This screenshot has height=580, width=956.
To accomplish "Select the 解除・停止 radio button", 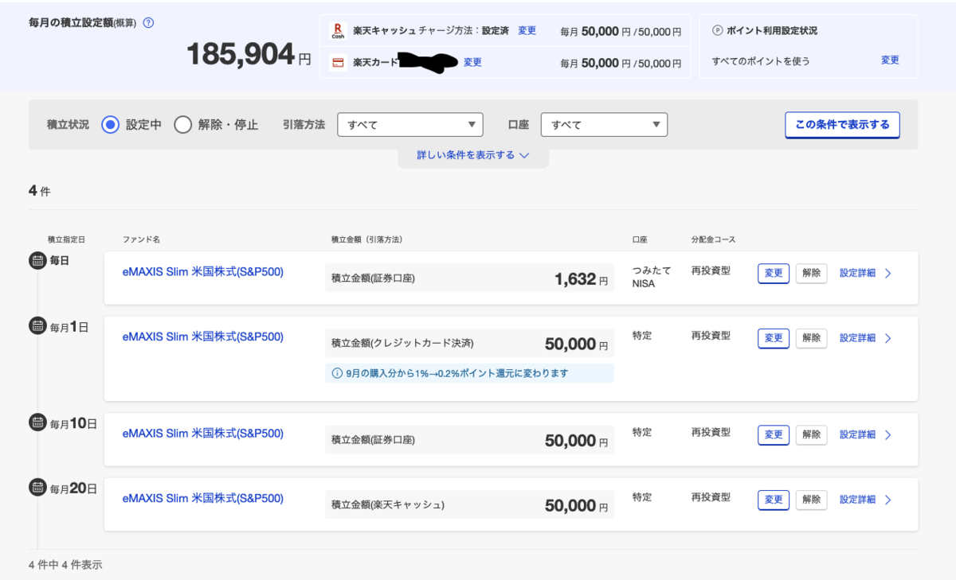I will tap(182, 124).
